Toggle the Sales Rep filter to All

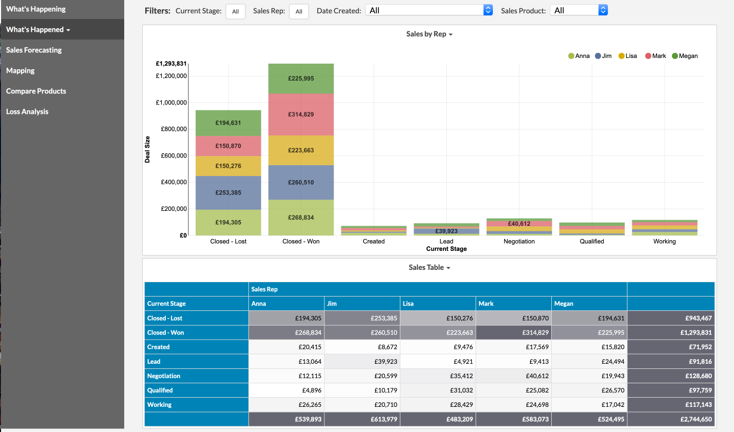(299, 11)
